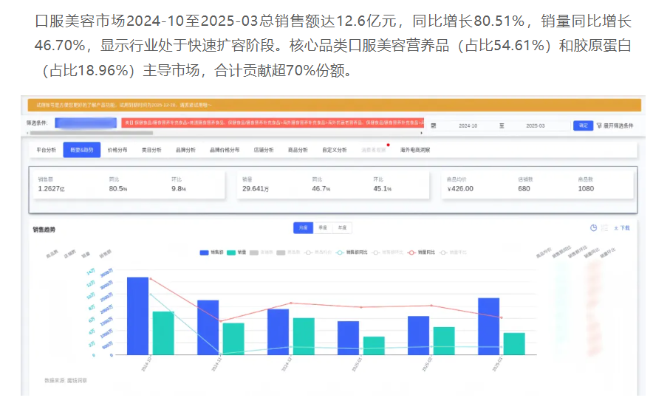653x406 pixels.
Task: Toggle the 销量 green legend item
Action: 236,252
